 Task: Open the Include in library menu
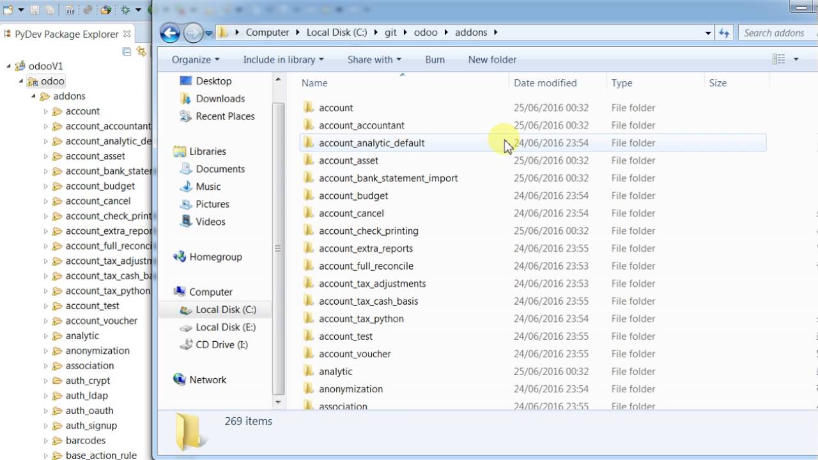point(283,59)
